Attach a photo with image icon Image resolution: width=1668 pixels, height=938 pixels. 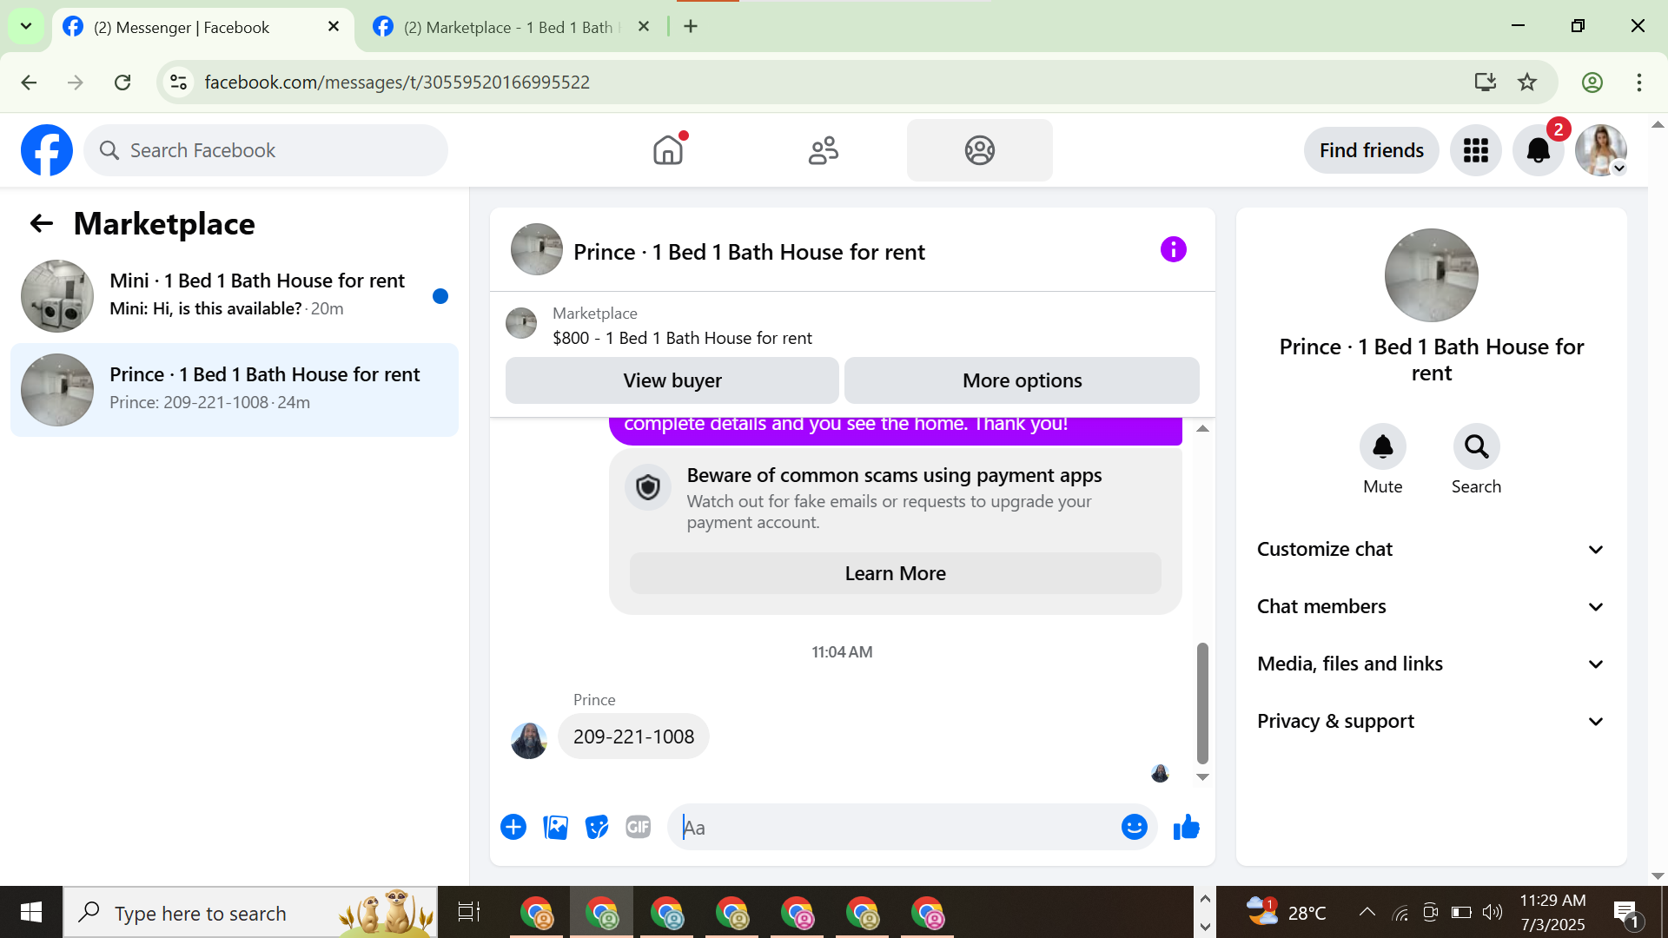point(555,828)
